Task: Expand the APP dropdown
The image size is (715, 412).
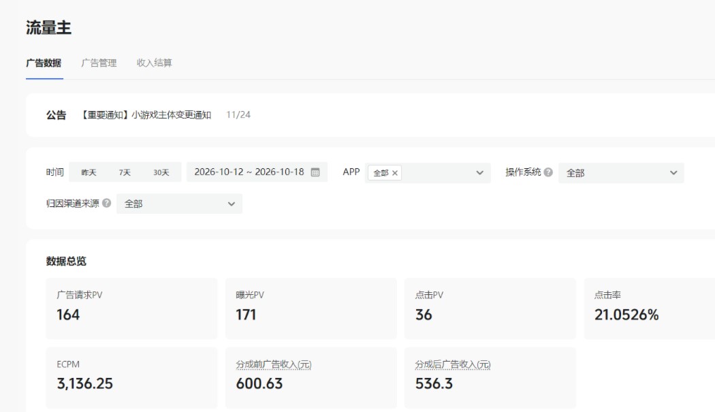Action: 479,173
